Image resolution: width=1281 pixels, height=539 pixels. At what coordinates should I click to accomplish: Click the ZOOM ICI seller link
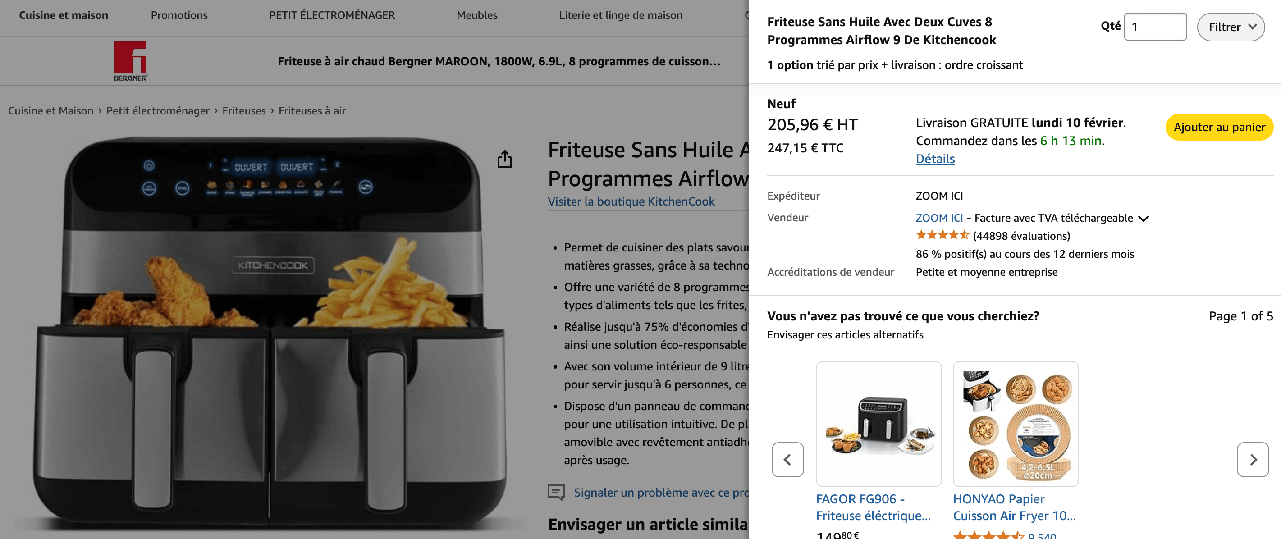[939, 218]
